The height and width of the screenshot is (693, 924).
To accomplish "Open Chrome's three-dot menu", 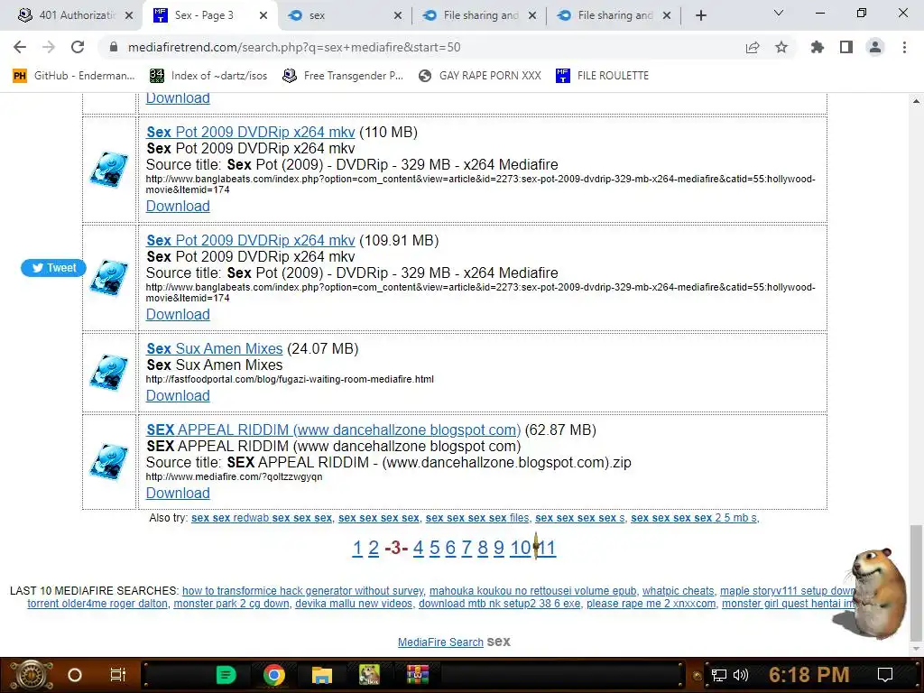I will coord(904,47).
